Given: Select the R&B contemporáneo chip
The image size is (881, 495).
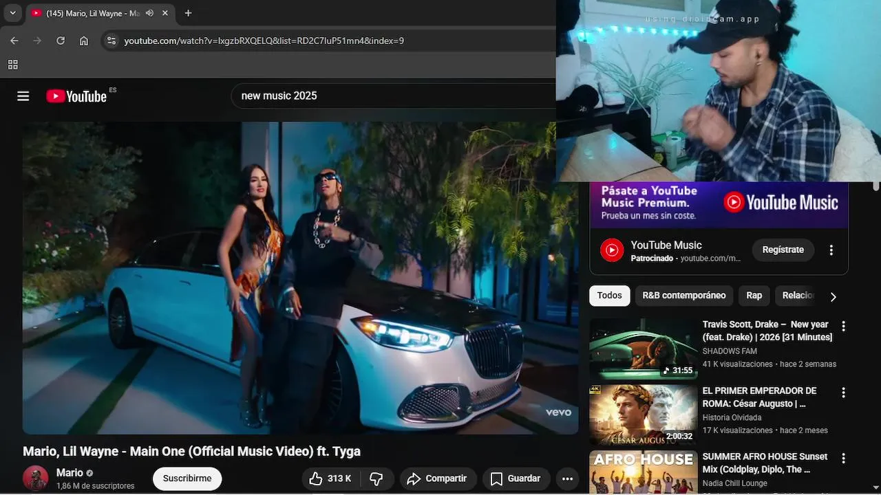Looking at the screenshot, I should [684, 295].
